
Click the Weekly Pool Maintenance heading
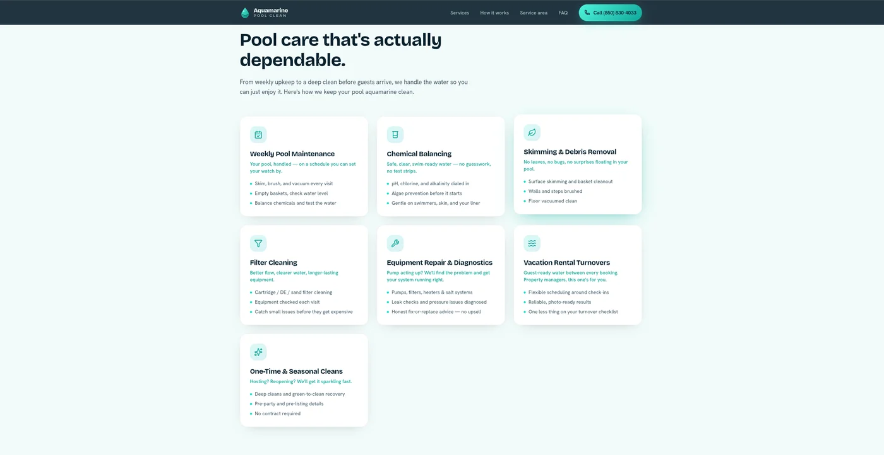(x=292, y=154)
